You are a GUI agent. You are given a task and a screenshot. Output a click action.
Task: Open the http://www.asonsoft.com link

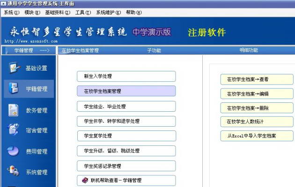31,41
